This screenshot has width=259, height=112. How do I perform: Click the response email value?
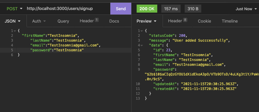(198, 64)
